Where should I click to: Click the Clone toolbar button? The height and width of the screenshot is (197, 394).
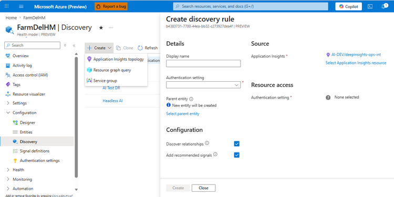[125, 48]
